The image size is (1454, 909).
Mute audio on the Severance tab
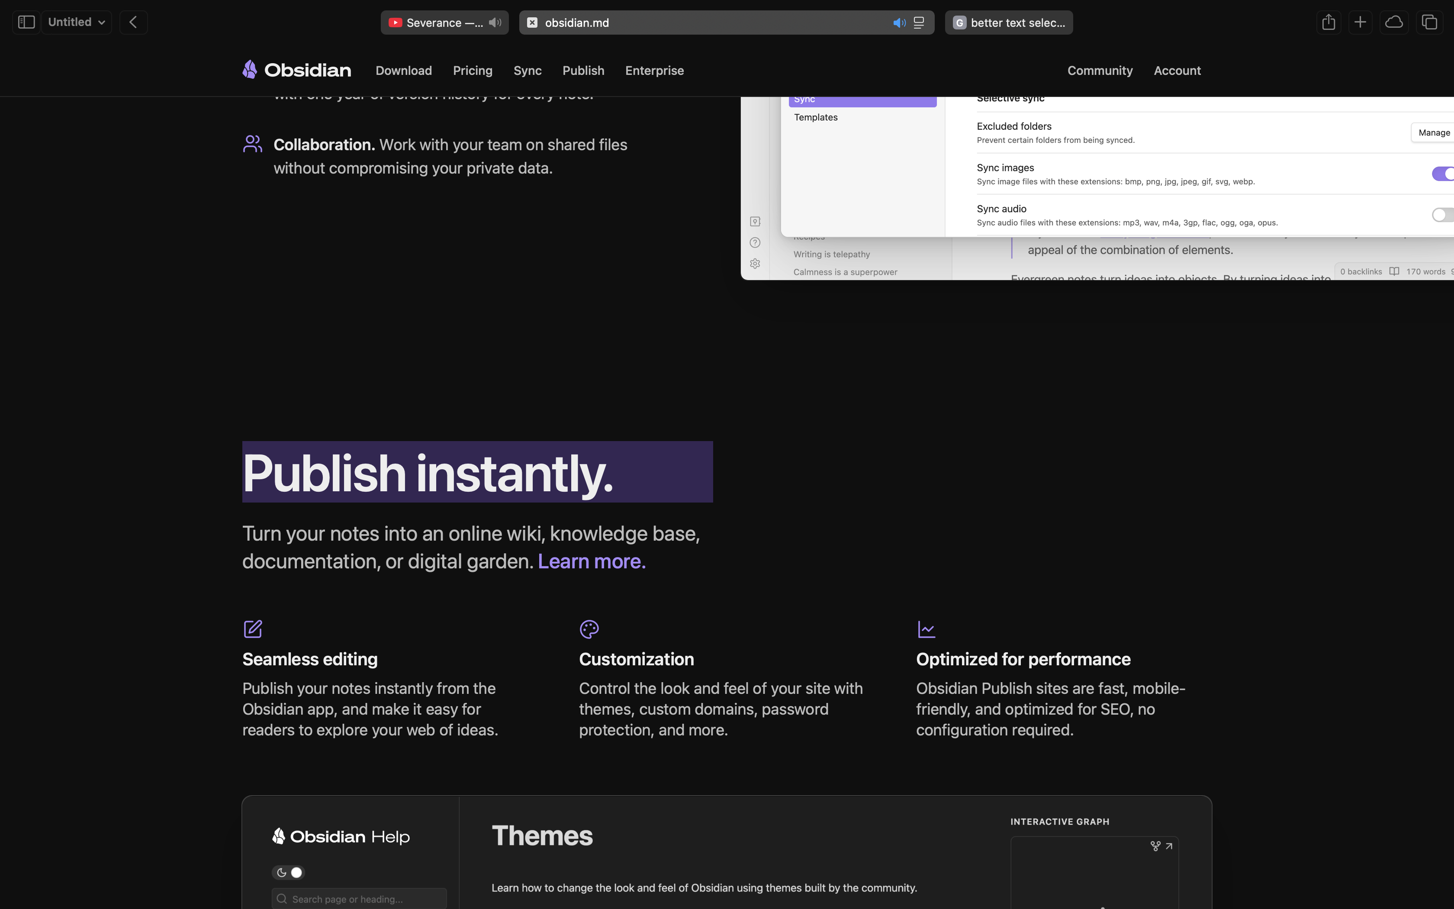(495, 22)
